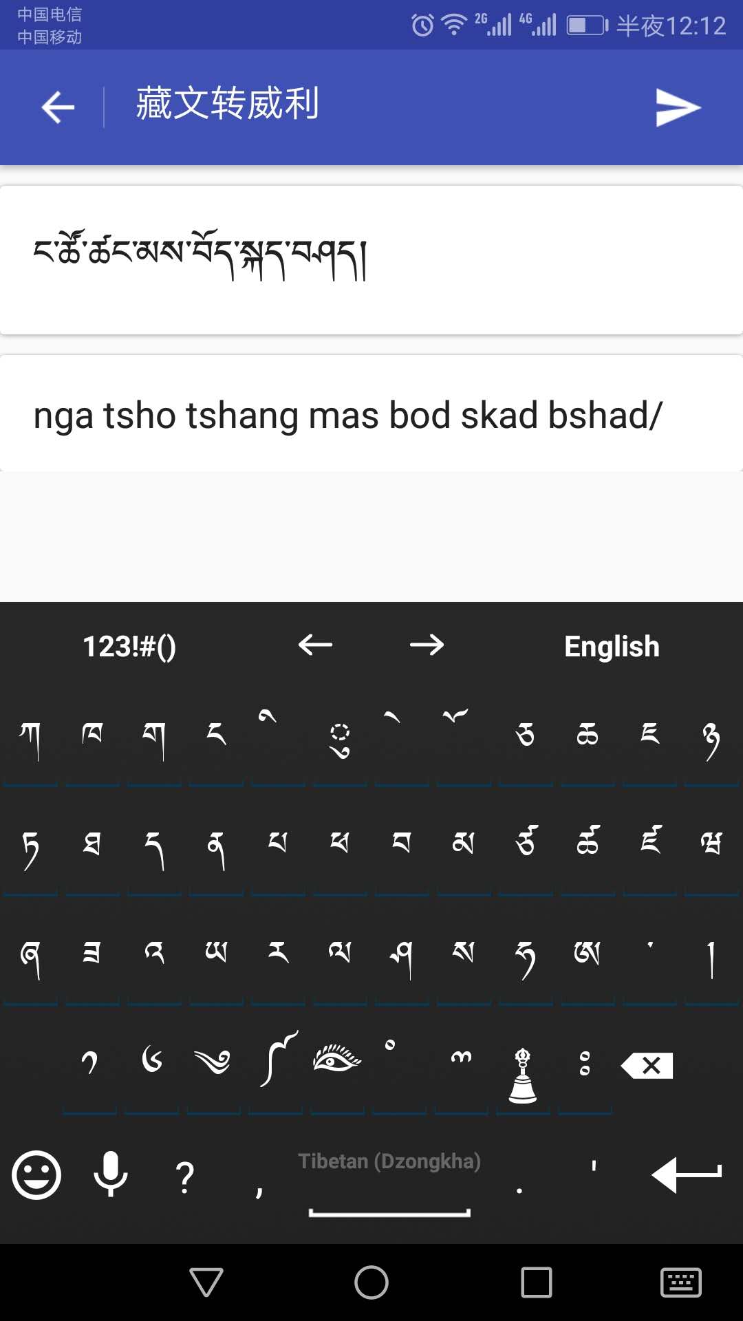
Task: Tap the Wylie output text box
Action: (x=371, y=415)
